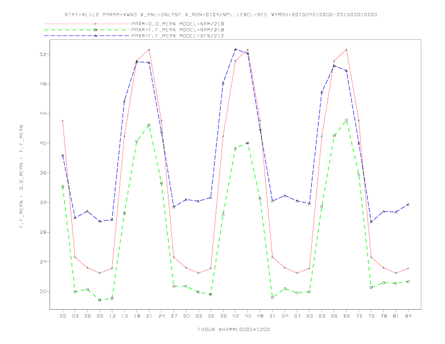This screenshot has height=344, width=445.
Task: Click x-axis forecast hour label 51
Action: pos(273,316)
